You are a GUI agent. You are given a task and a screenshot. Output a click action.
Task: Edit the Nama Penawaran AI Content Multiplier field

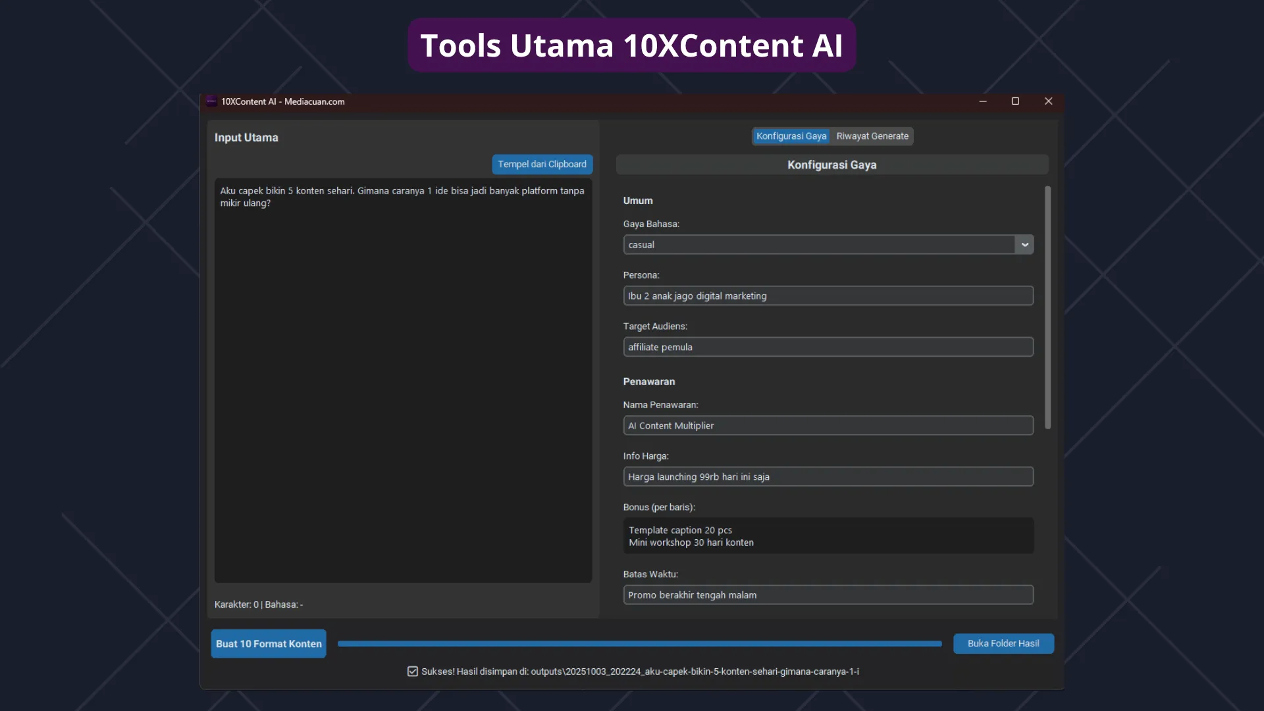[x=828, y=425]
